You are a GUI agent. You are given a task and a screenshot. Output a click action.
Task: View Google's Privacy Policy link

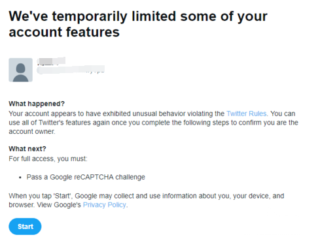pyautogui.click(x=105, y=205)
